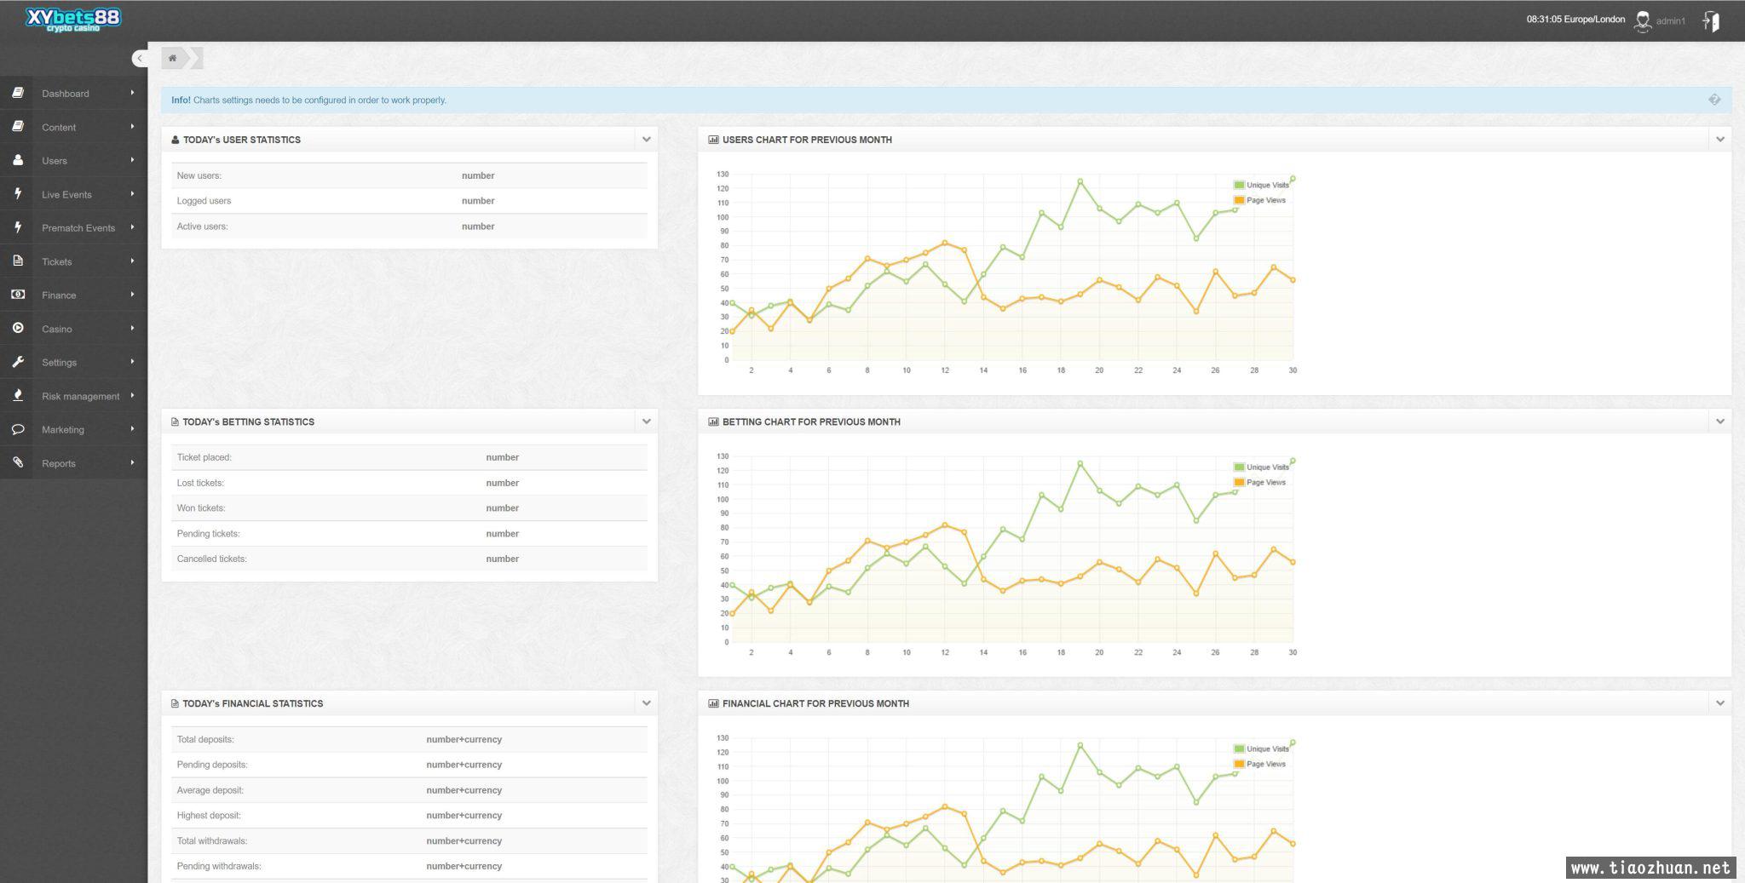The image size is (1745, 883).
Task: Click the info banner help icon
Action: (1714, 100)
